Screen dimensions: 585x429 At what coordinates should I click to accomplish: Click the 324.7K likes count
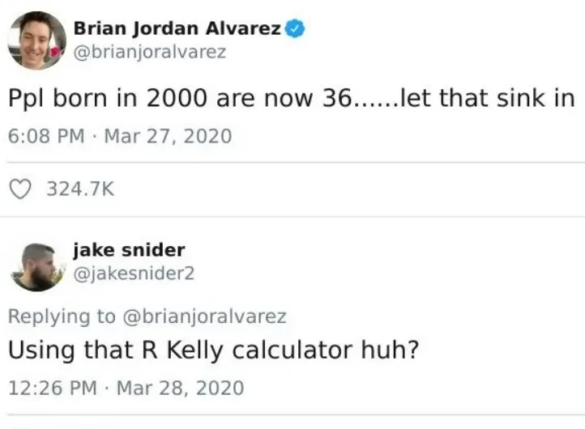pos(80,189)
